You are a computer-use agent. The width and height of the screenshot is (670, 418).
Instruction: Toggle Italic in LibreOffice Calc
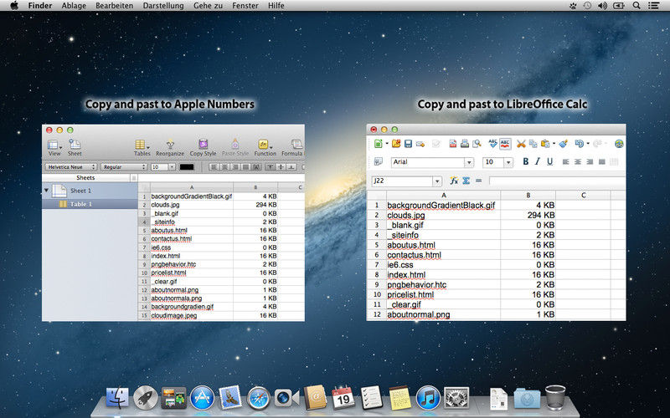(538, 161)
